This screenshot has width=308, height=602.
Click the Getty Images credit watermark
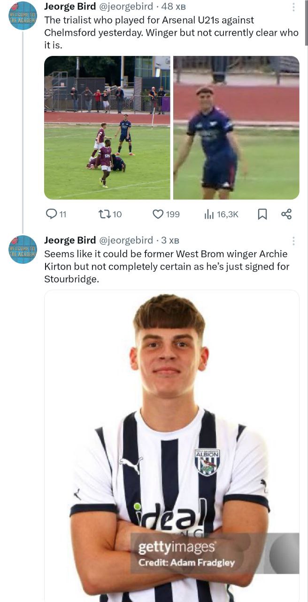(x=186, y=554)
